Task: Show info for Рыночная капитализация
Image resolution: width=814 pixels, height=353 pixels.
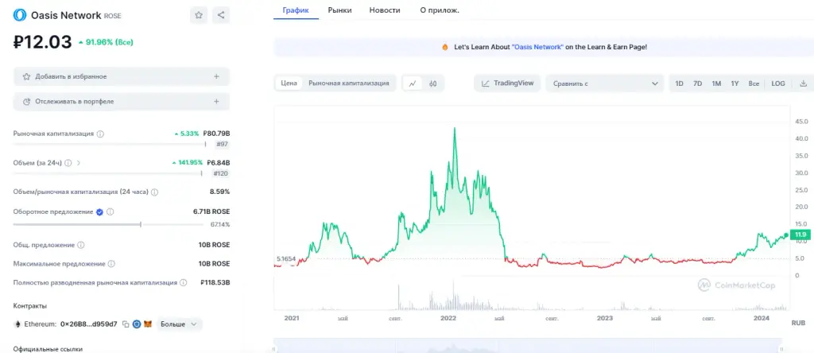Action: click(x=100, y=134)
